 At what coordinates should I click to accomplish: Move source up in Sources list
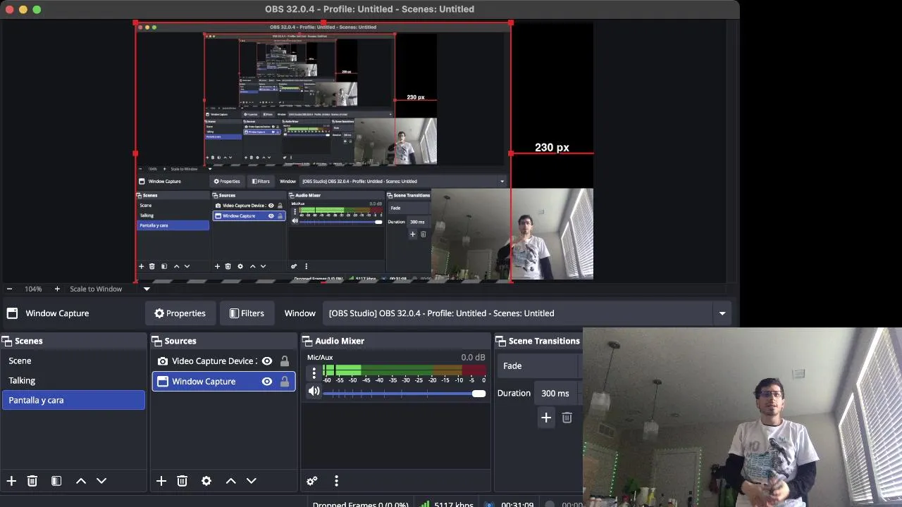(231, 481)
